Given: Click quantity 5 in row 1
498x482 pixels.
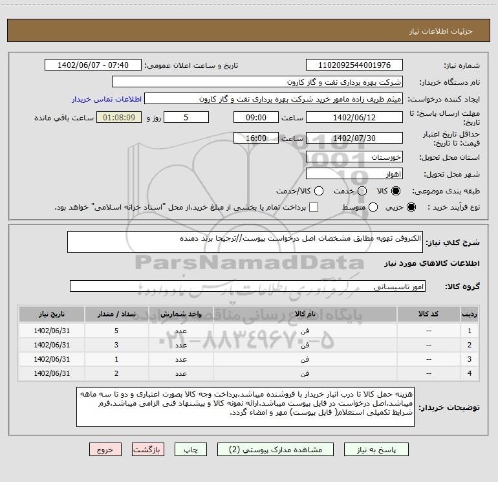Looking at the screenshot, I should [116, 331].
